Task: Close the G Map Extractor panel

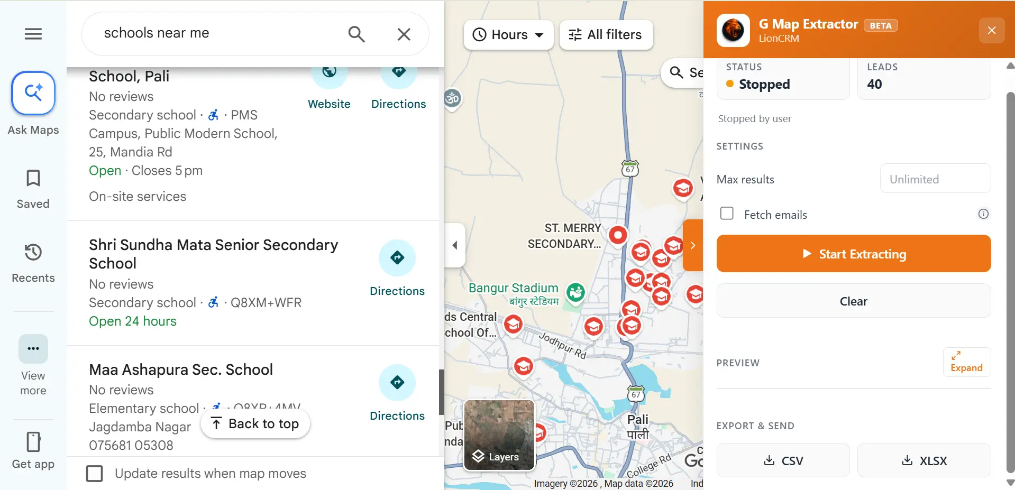Action: coord(992,30)
